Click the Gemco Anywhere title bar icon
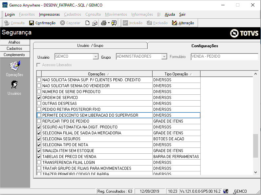261x195 pixels. [5, 5]
